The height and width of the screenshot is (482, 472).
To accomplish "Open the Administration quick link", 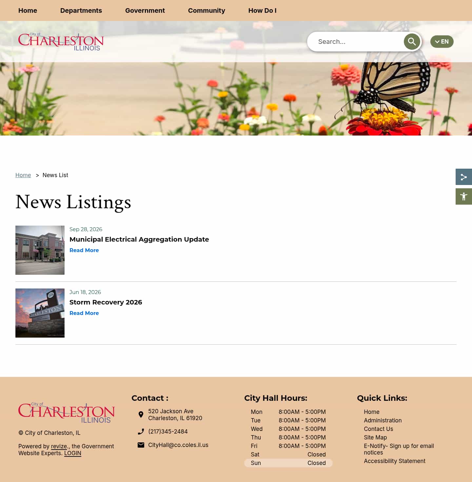I will [383, 420].
